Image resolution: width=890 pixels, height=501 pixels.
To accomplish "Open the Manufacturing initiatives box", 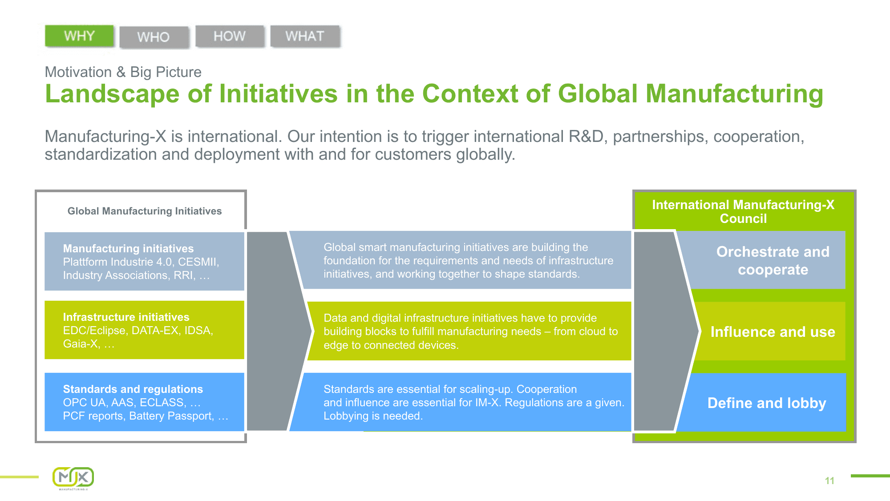I will (145, 261).
